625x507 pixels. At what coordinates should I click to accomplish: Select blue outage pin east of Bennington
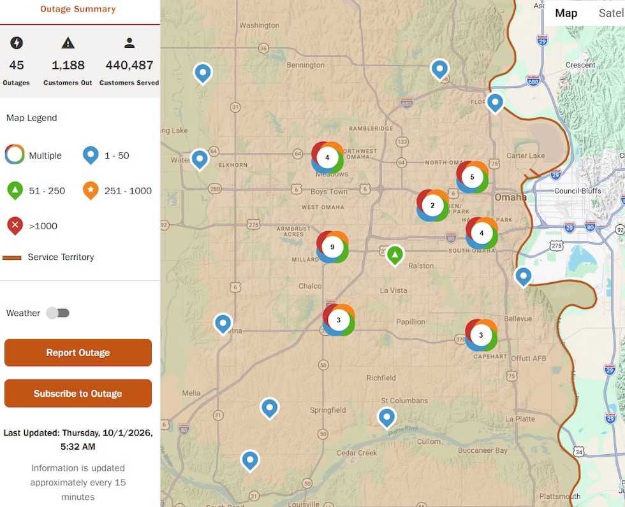pos(439,69)
